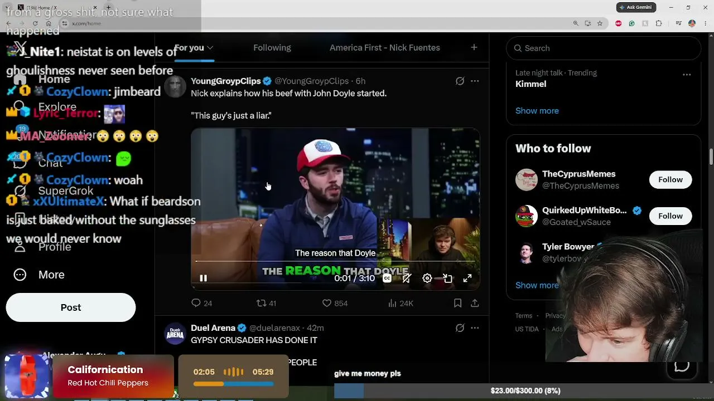View analytics for the 24K views post
Viewport: 714px width, 401px height.
point(400,303)
